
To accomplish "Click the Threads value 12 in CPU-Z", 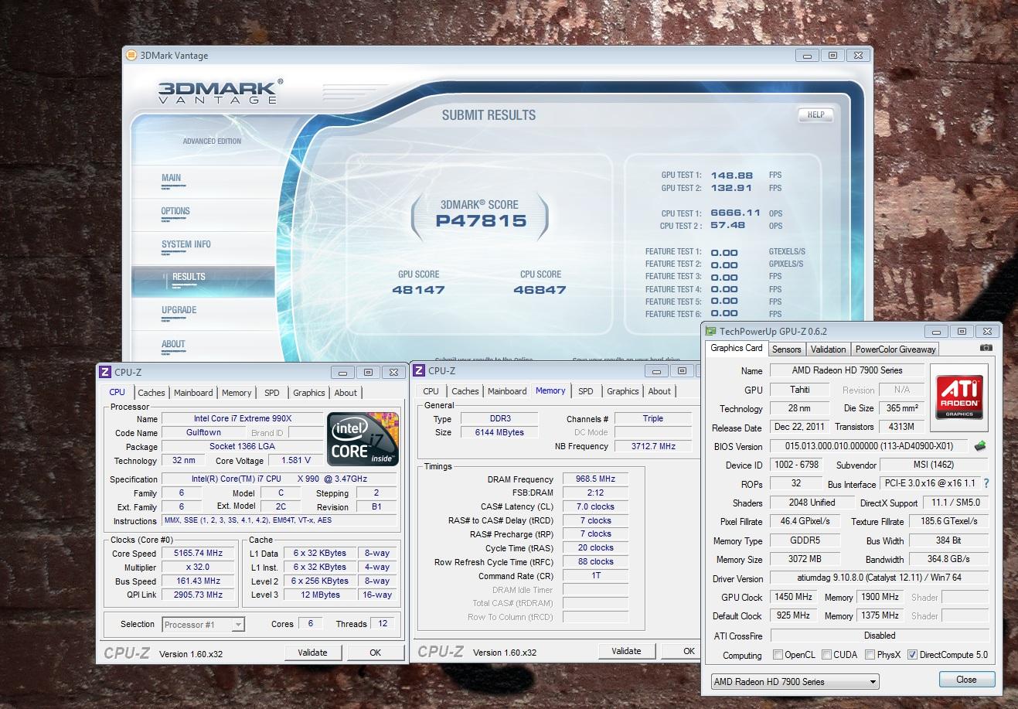I will click(383, 623).
